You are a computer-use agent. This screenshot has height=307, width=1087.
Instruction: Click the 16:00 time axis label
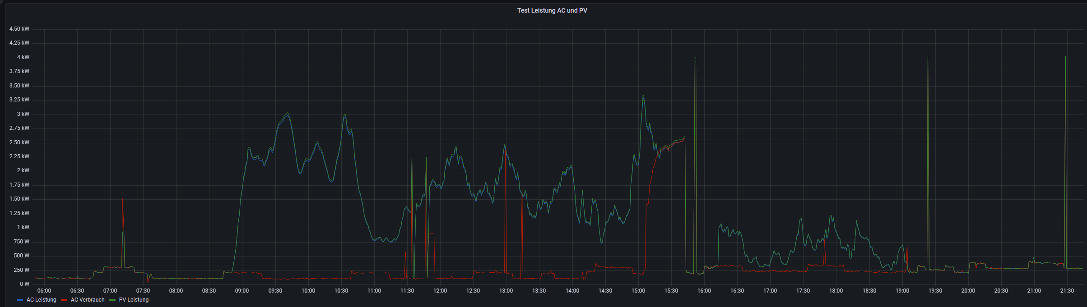[704, 291]
